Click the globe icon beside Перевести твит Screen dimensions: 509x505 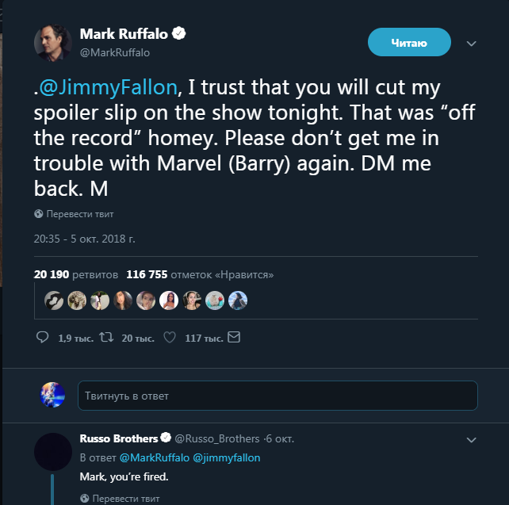(x=38, y=215)
